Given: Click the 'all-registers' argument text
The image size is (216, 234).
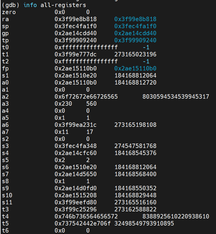Looking at the screenshot, I should (x=63, y=5).
